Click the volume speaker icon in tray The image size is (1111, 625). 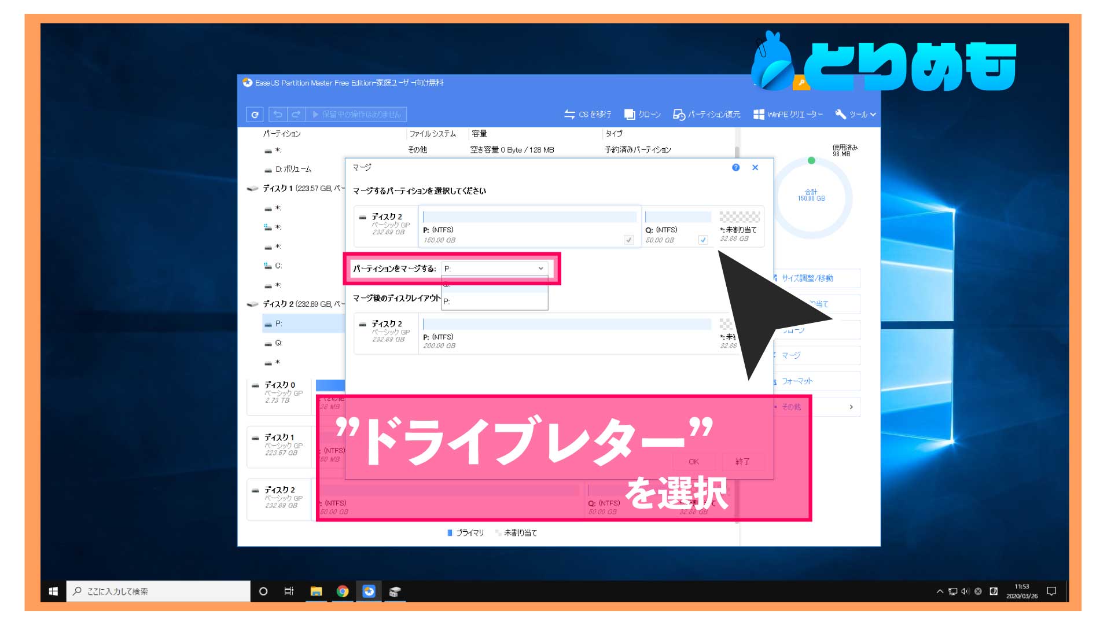point(965,591)
